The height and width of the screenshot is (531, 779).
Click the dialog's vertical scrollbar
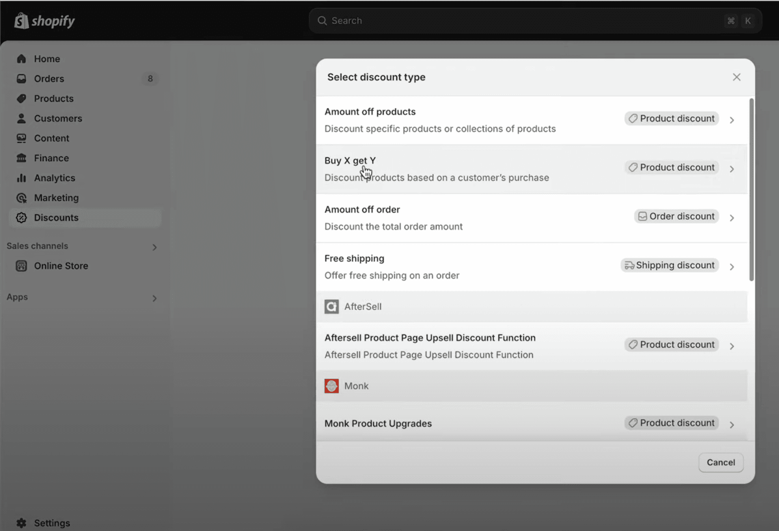pyautogui.click(x=751, y=189)
